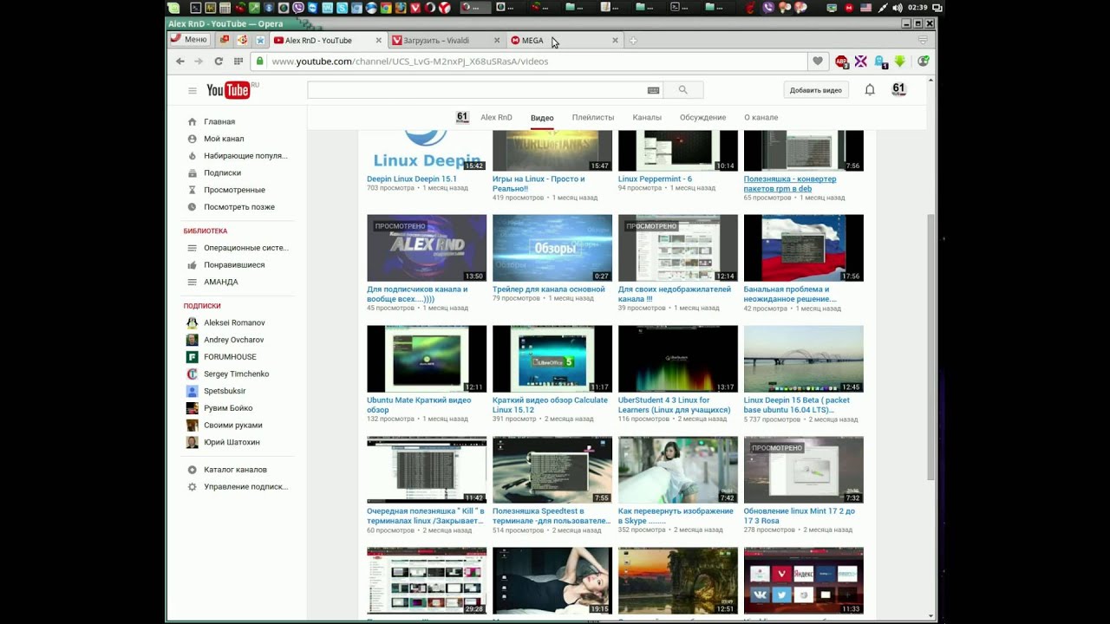Reload the page with refresh icon
The image size is (1110, 624).
click(219, 62)
